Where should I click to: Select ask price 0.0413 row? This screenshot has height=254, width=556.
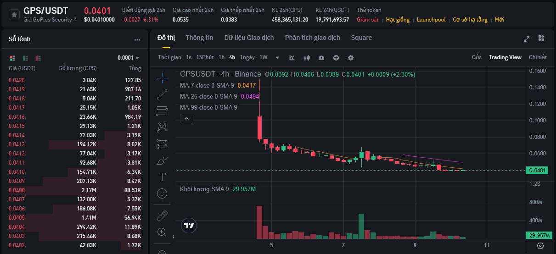pyautogui.click(x=75, y=144)
